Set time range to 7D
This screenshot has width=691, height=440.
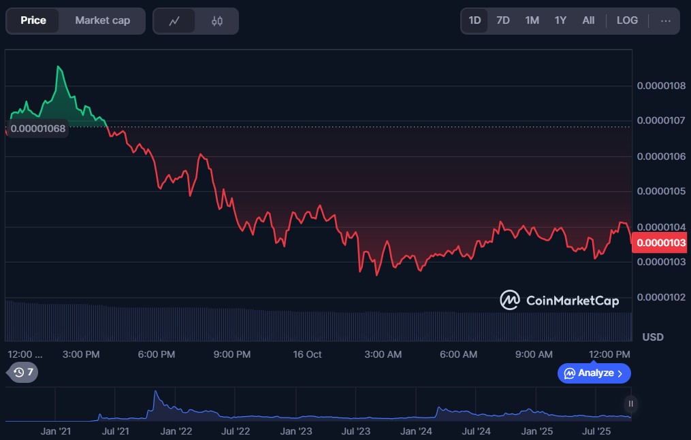click(x=503, y=20)
